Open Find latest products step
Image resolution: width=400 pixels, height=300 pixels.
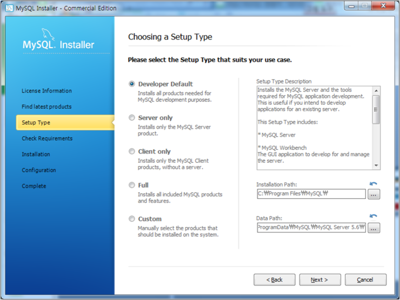[x=46, y=106]
